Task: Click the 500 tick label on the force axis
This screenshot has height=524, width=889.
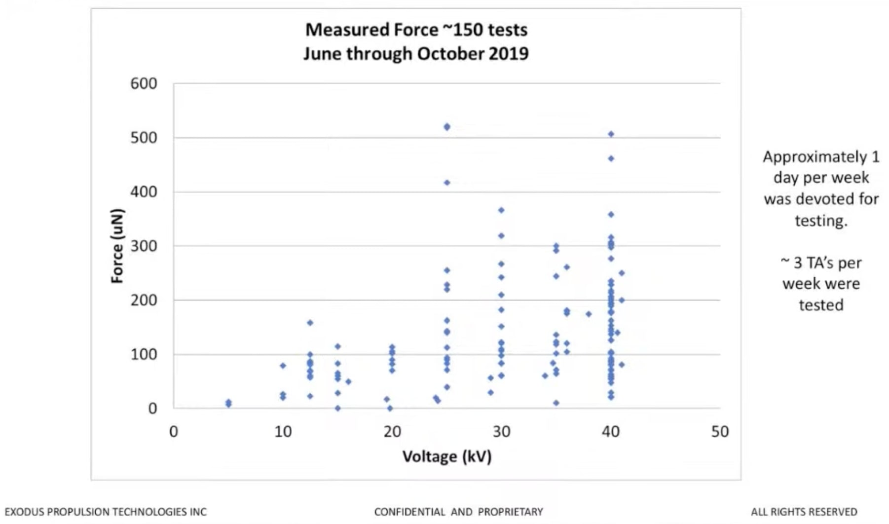Action: (144, 138)
